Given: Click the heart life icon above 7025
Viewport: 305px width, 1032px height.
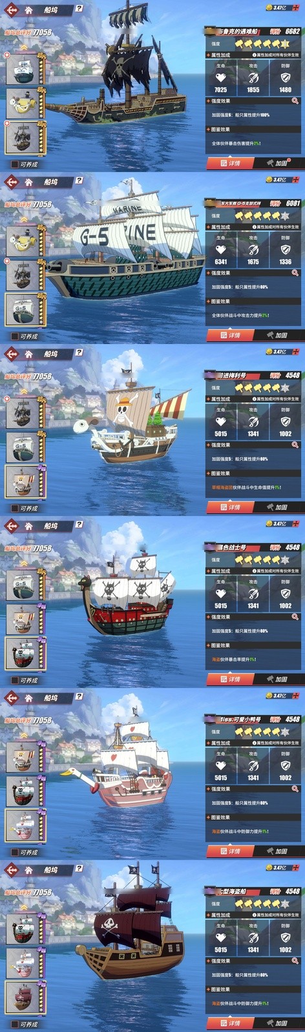Looking at the screenshot, I should pos(220,78).
